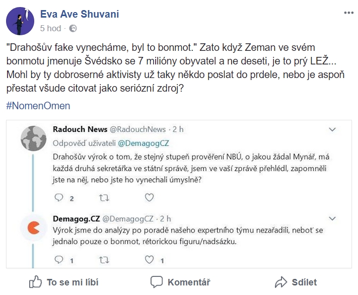Click the @DemagogCZ mention link
358x295 pixels.
point(144,143)
